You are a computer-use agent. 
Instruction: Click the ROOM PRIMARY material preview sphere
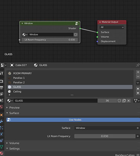[x=10, y=73]
